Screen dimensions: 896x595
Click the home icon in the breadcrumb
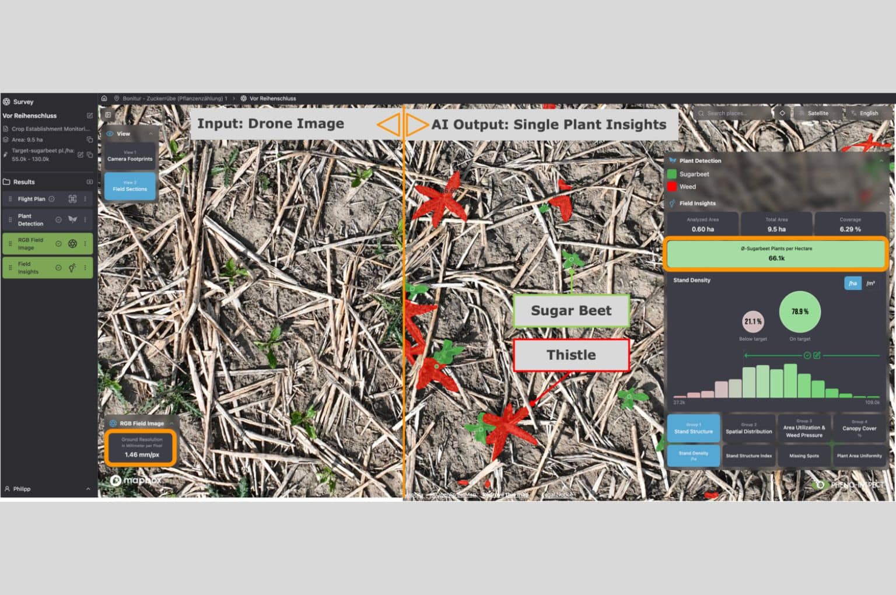[x=104, y=99]
